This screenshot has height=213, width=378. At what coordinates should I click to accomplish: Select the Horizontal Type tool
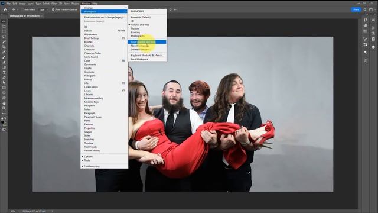[x=4, y=72]
